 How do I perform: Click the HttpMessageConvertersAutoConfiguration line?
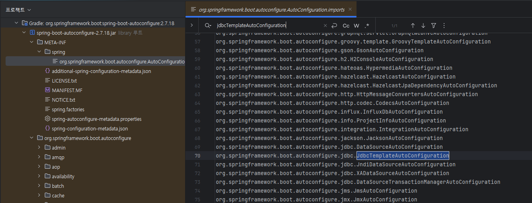click(347, 94)
